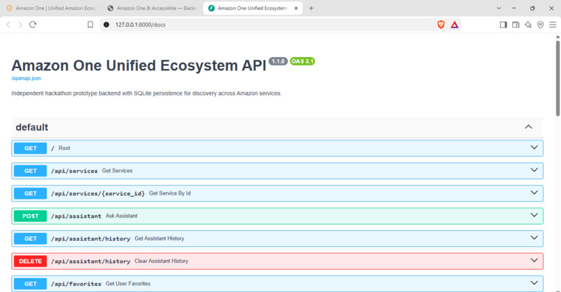Expand the Get User Favorites chevron
Screen dimensions: 561x292
[x=534, y=283]
